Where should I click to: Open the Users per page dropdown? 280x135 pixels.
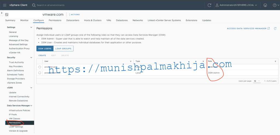click(x=257, y=81)
